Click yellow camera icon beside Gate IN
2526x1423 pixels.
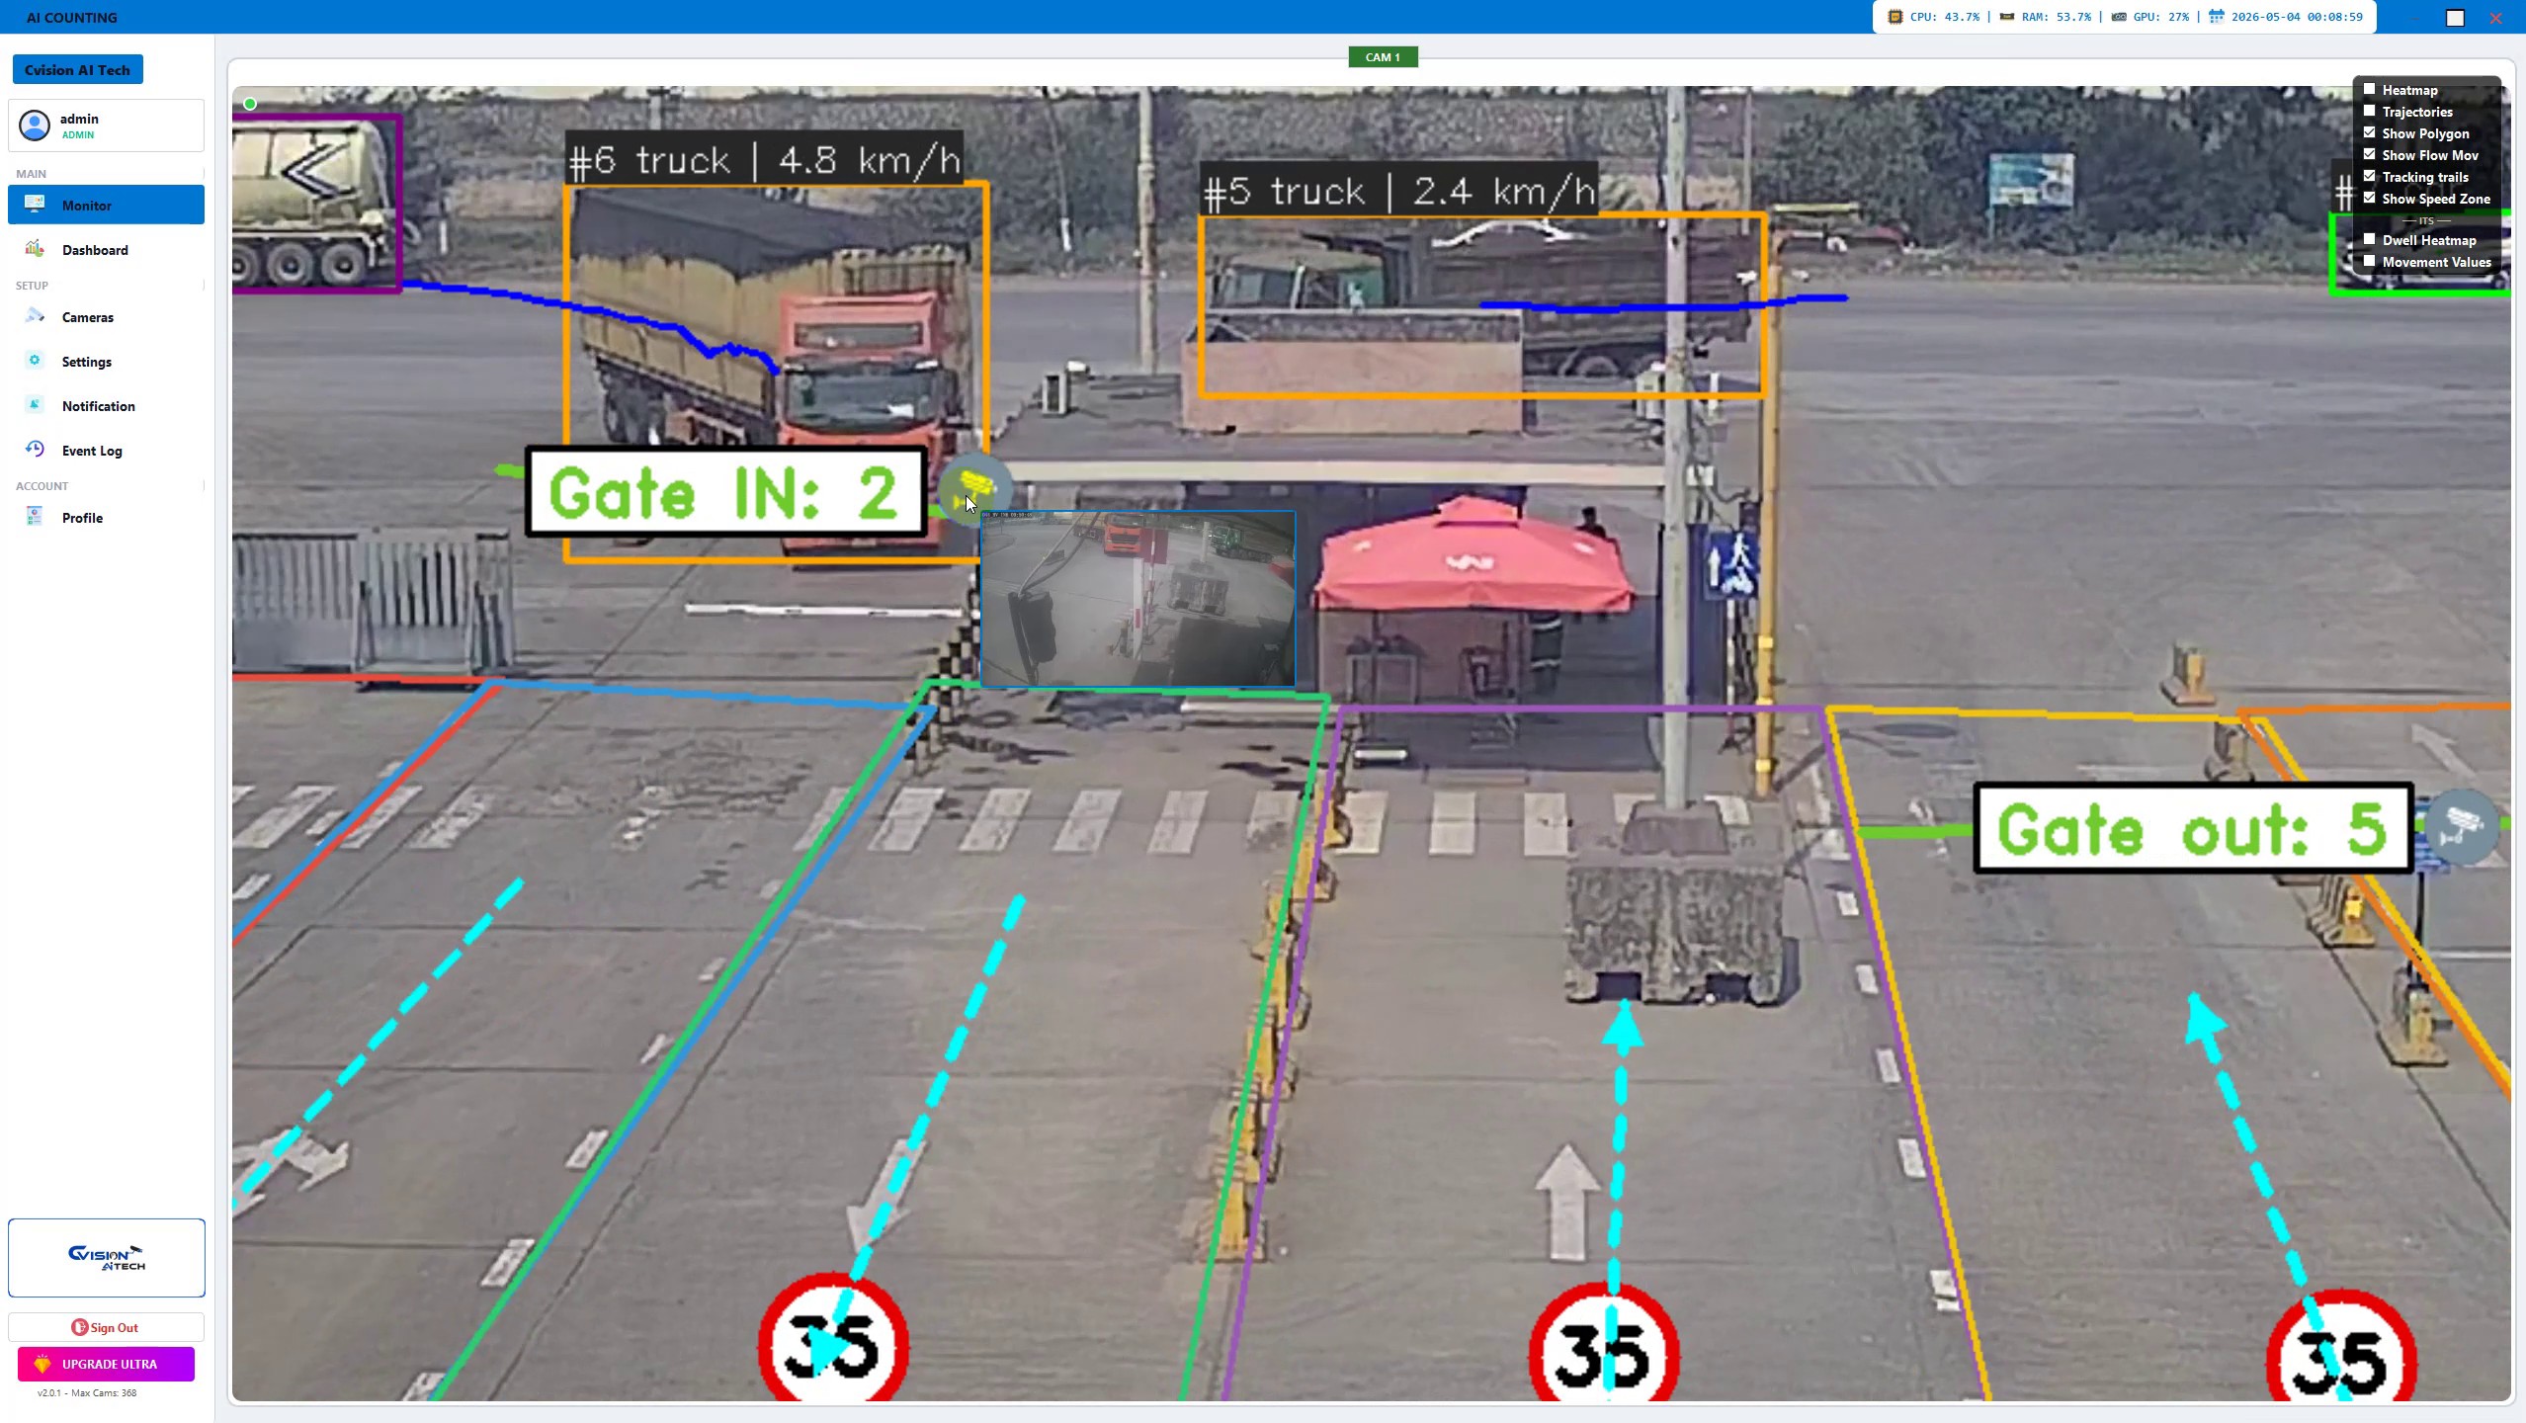(x=974, y=489)
